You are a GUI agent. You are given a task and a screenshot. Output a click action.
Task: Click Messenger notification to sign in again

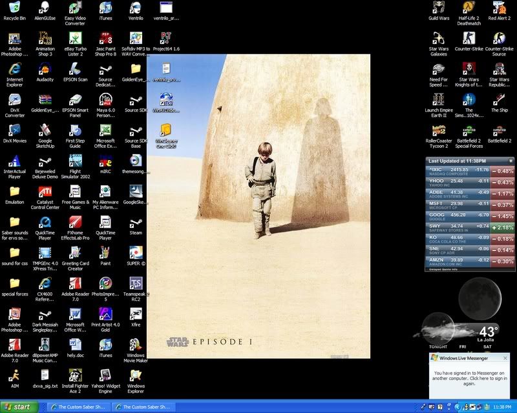(469, 378)
